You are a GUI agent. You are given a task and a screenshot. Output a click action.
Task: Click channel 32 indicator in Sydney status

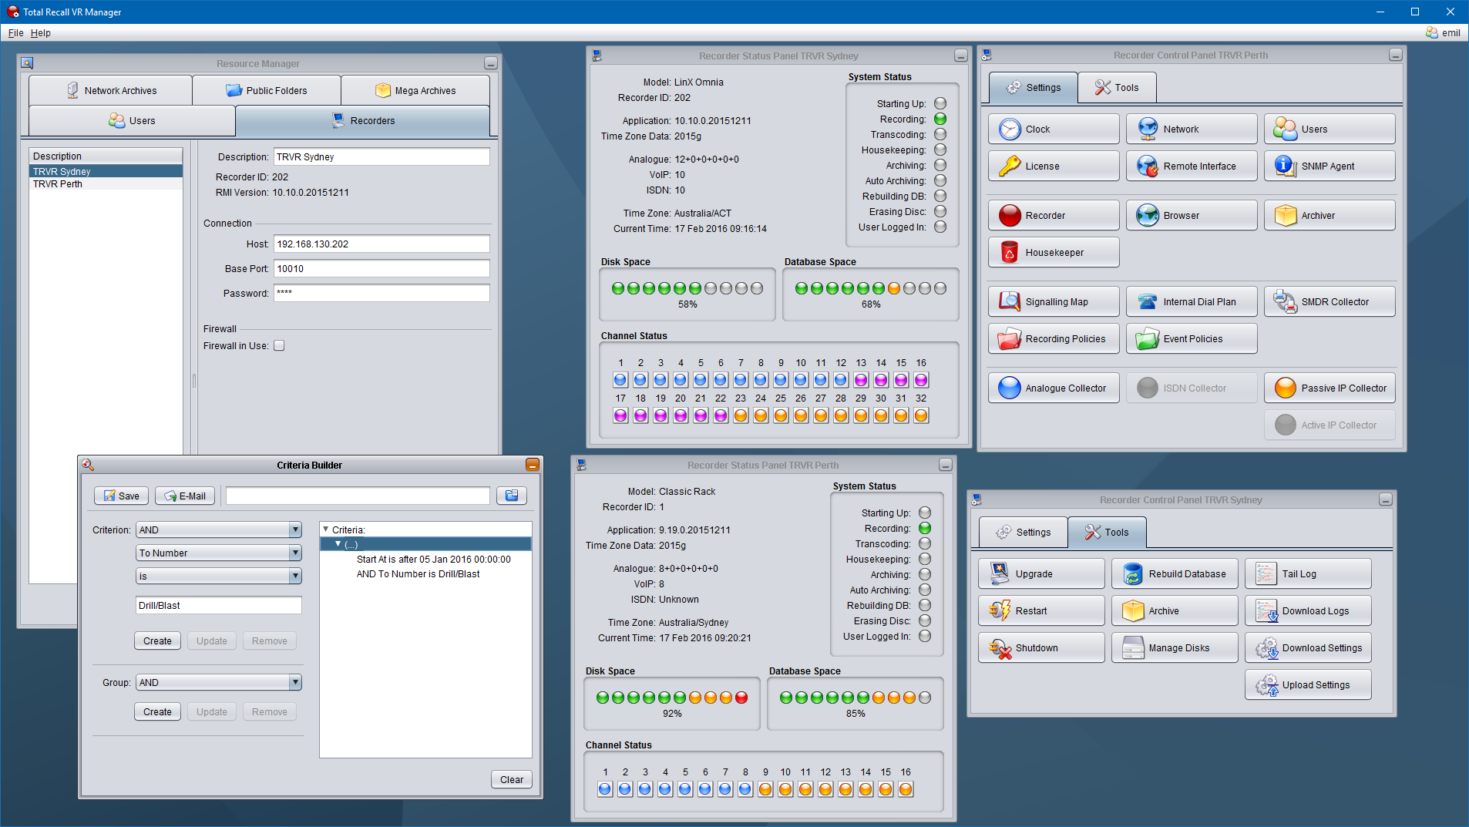click(921, 415)
